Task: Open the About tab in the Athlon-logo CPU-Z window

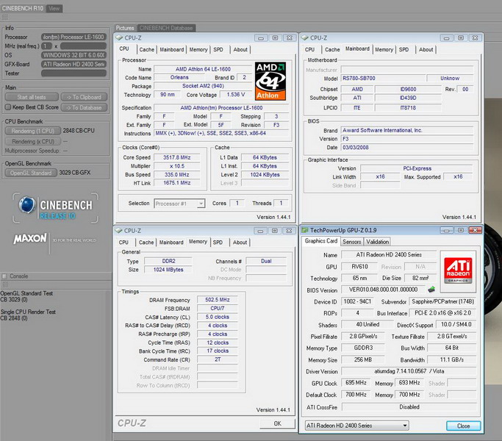Action: pos(240,50)
